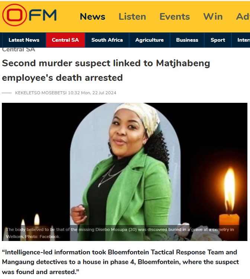250x279 pixels.
Task: Select the Central SA tab
Action: [x=65, y=40]
